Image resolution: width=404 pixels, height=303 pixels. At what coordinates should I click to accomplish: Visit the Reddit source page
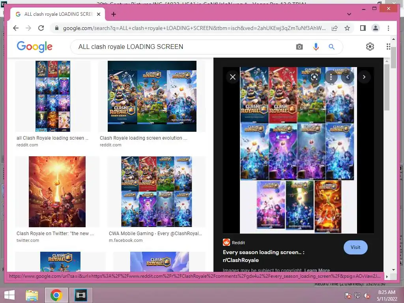tap(355, 247)
